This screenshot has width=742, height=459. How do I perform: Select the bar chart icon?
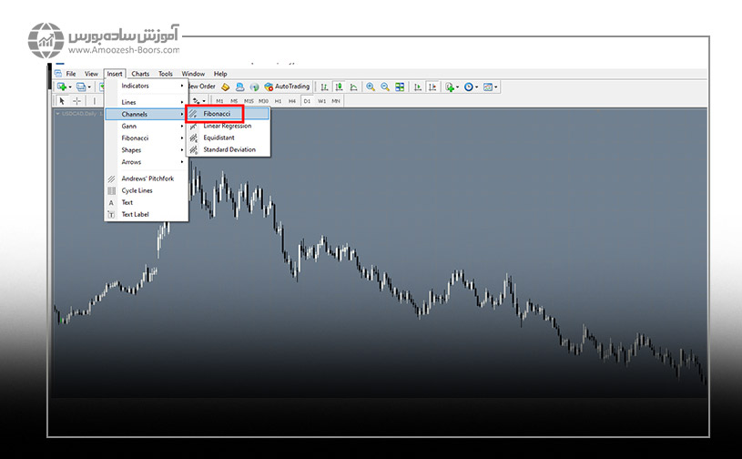[325, 87]
